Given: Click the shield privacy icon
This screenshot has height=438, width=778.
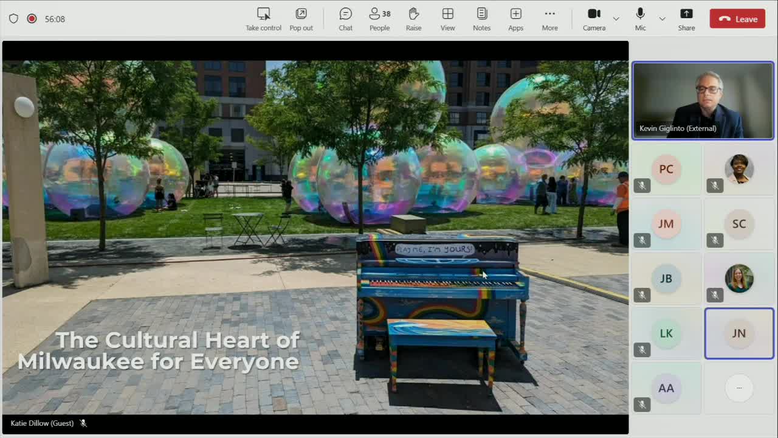Looking at the screenshot, I should (x=13, y=19).
